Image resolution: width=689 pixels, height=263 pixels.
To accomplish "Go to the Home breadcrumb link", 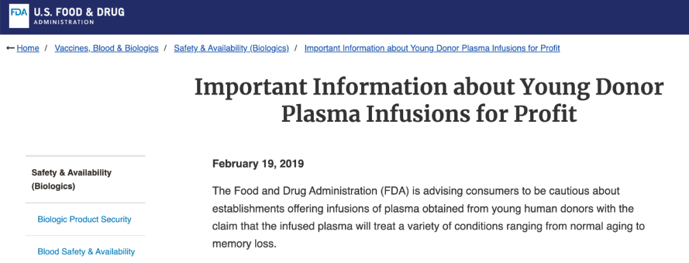I will (x=27, y=49).
